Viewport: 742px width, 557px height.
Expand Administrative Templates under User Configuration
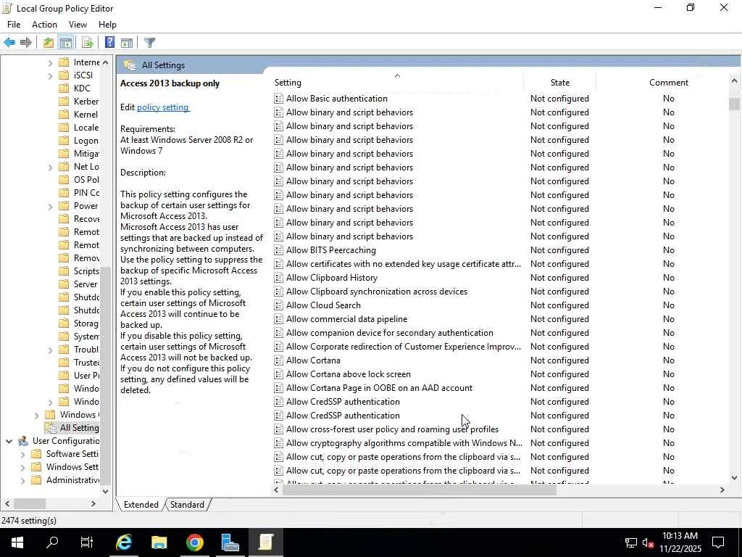click(x=22, y=481)
